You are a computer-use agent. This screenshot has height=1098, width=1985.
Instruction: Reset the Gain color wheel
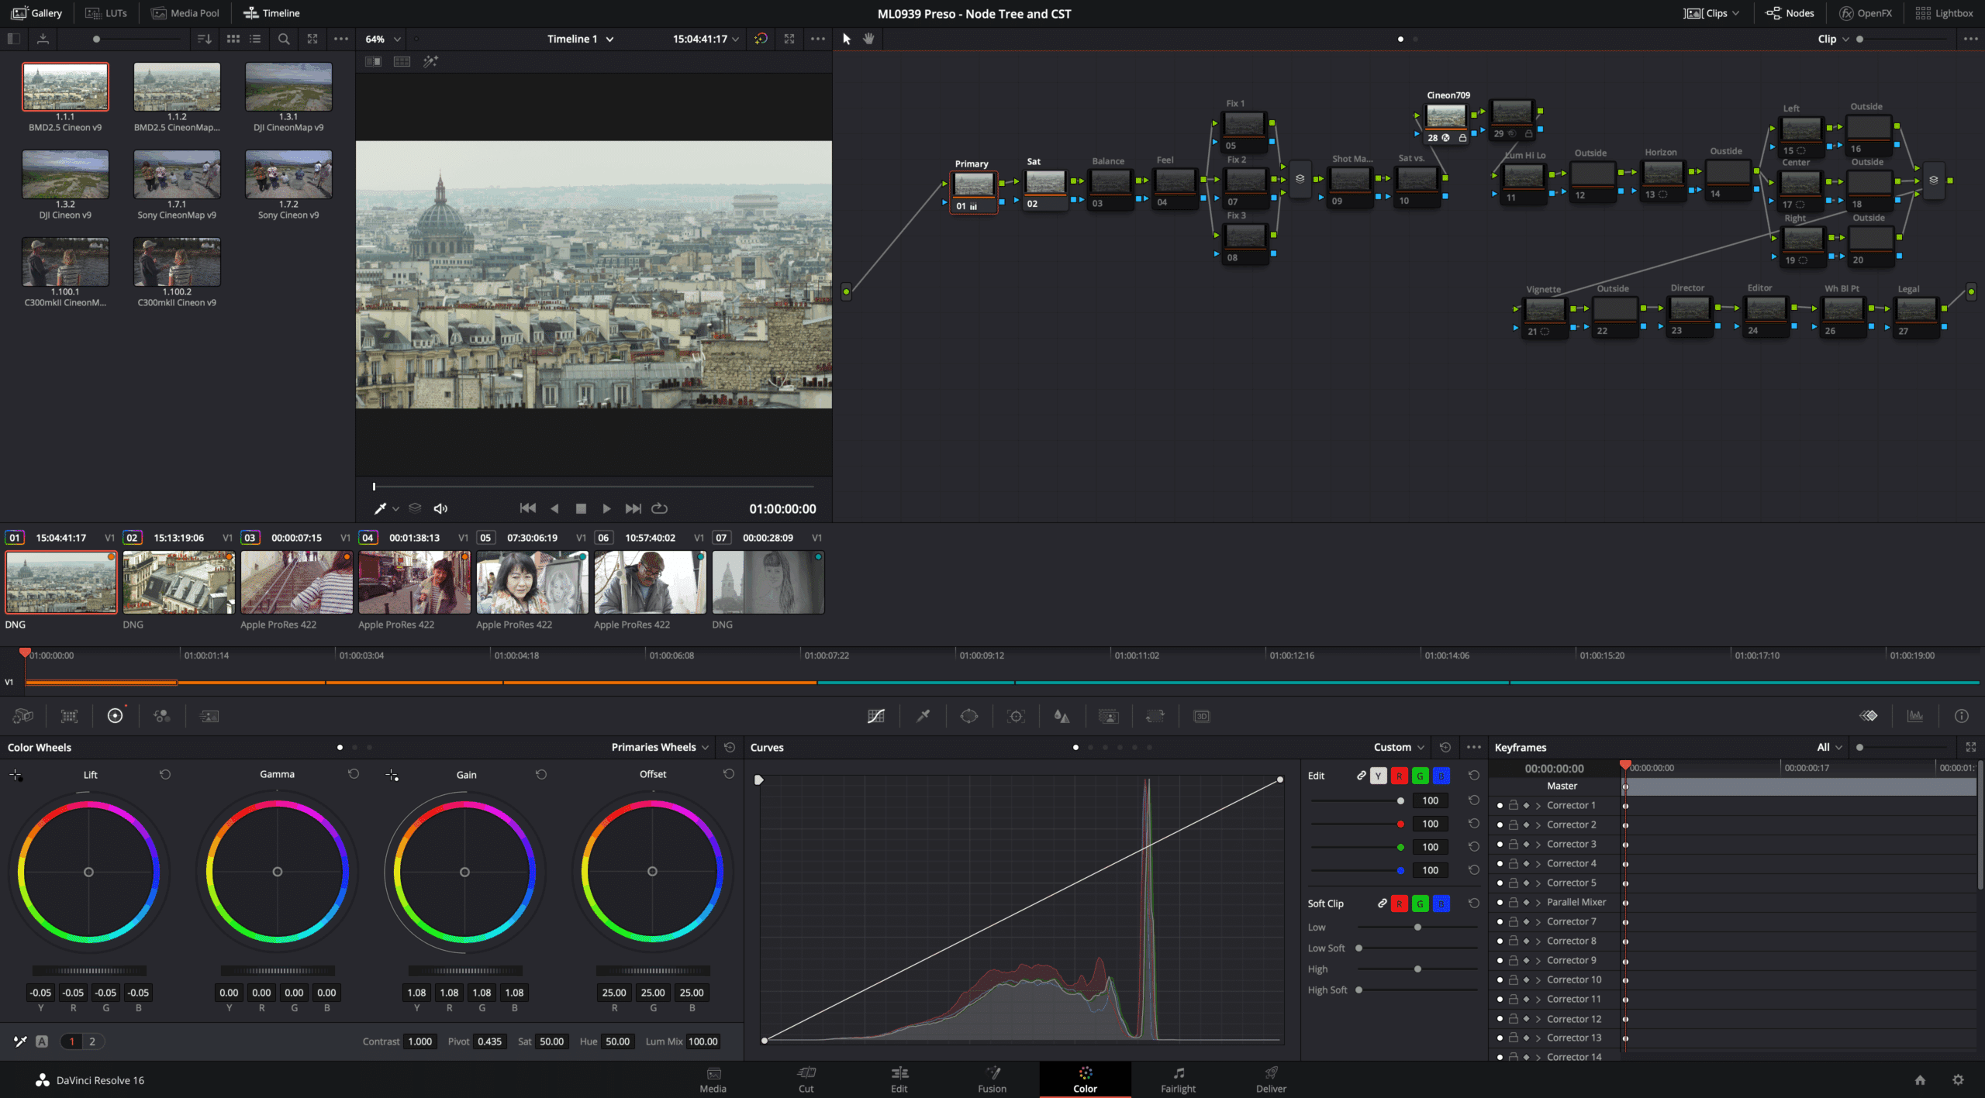tap(541, 774)
